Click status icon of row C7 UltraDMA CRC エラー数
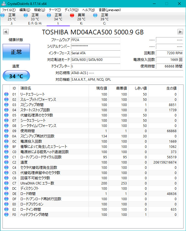186x231 pixels. 6,183
